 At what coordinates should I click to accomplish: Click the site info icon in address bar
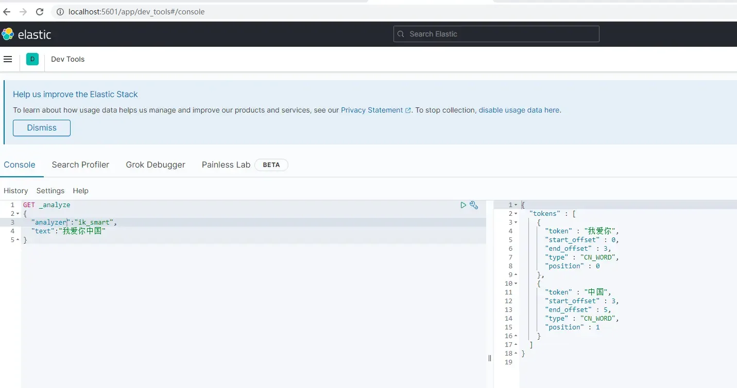pyautogui.click(x=60, y=12)
